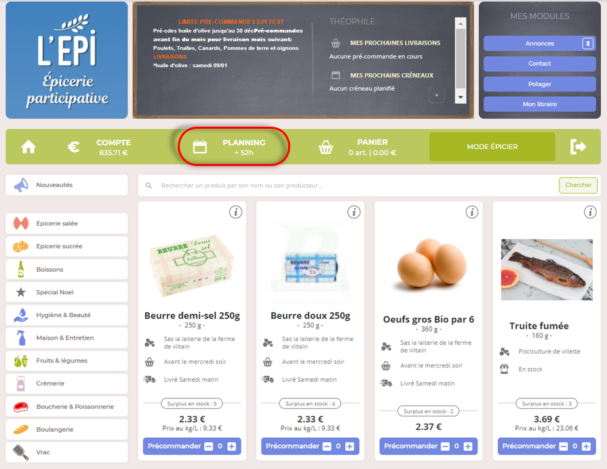Select the Fruits & légumes category
607x469 pixels.
tap(66, 361)
